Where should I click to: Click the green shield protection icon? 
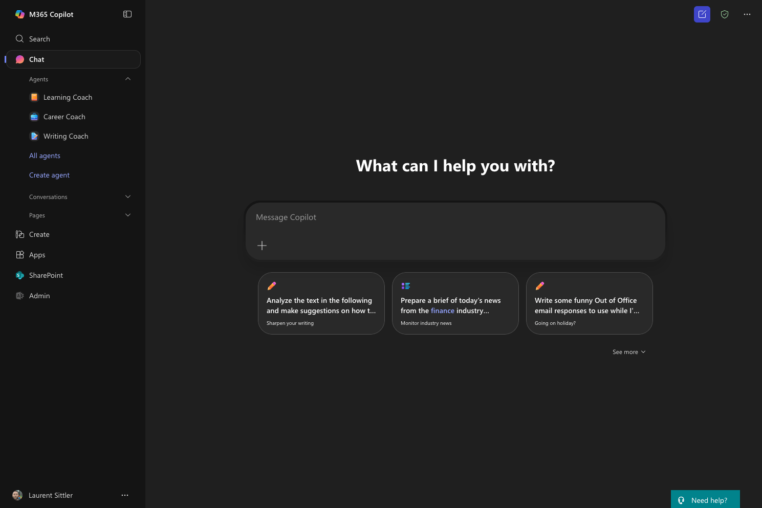[725, 14]
